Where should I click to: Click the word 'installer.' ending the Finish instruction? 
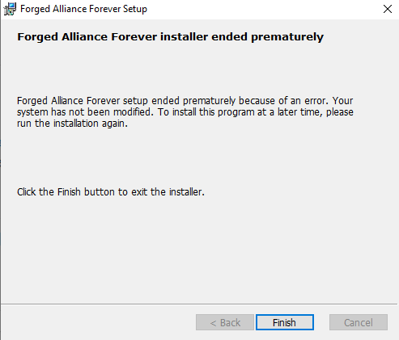(x=187, y=192)
